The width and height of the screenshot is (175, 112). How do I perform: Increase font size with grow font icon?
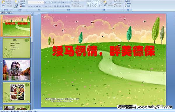click(46, 2)
